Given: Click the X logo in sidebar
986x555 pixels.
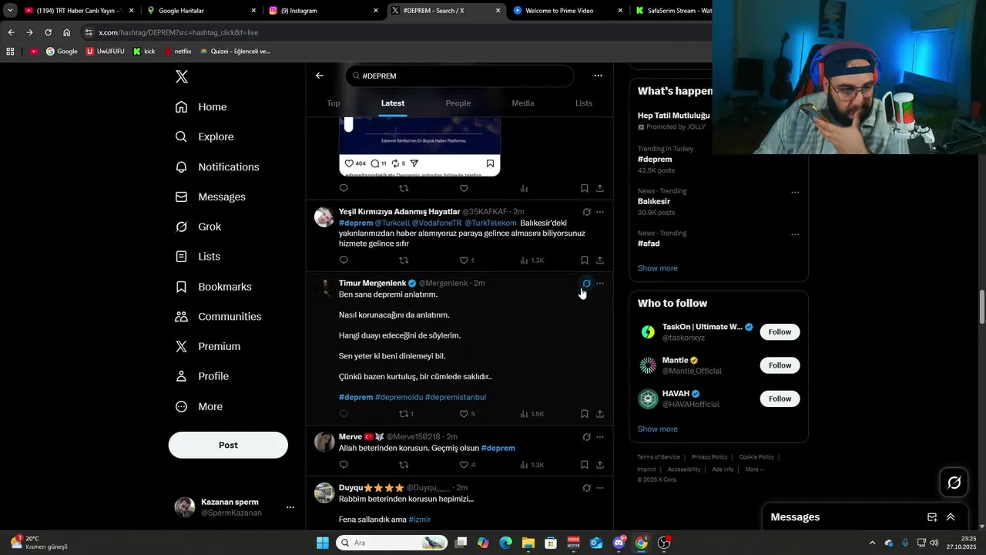Looking at the screenshot, I should click(x=182, y=76).
